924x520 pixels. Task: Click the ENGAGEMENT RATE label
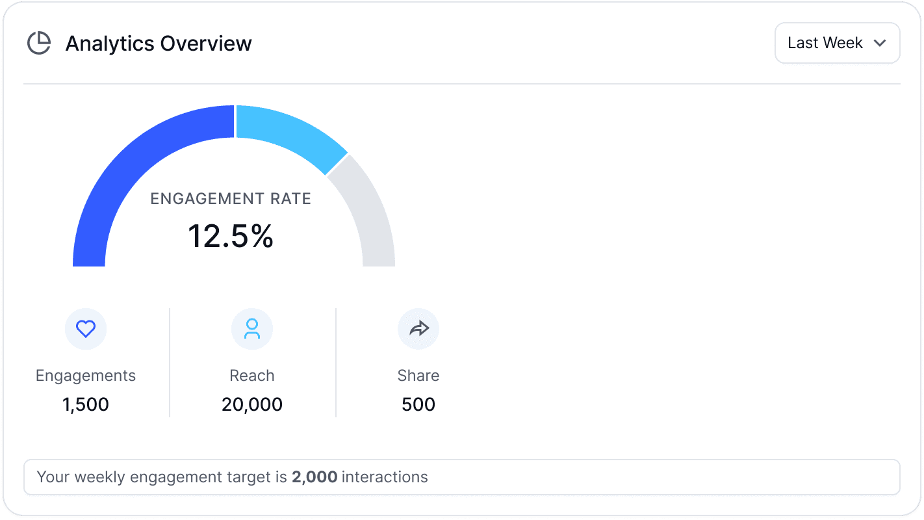click(231, 199)
